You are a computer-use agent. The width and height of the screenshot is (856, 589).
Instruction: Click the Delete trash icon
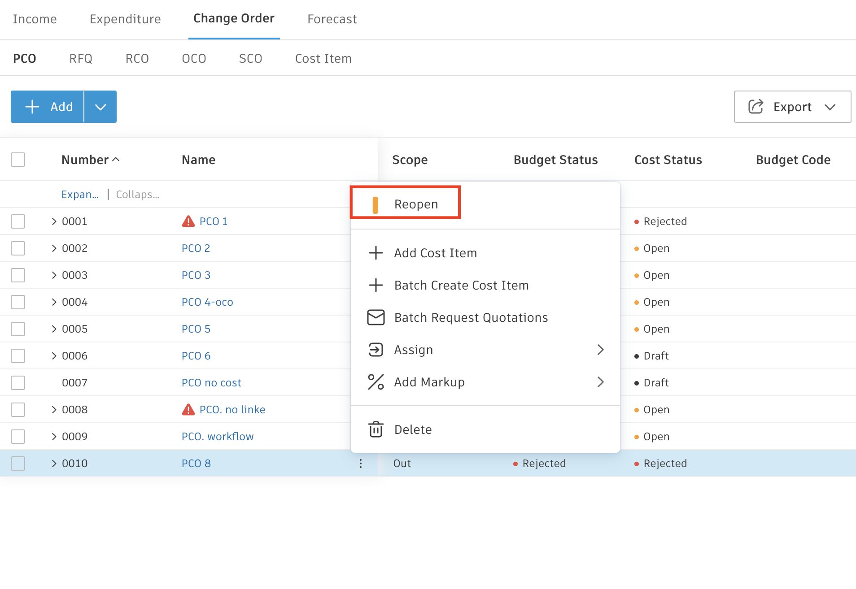pos(376,429)
